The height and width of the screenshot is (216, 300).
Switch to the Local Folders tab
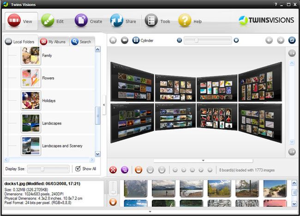20,41
